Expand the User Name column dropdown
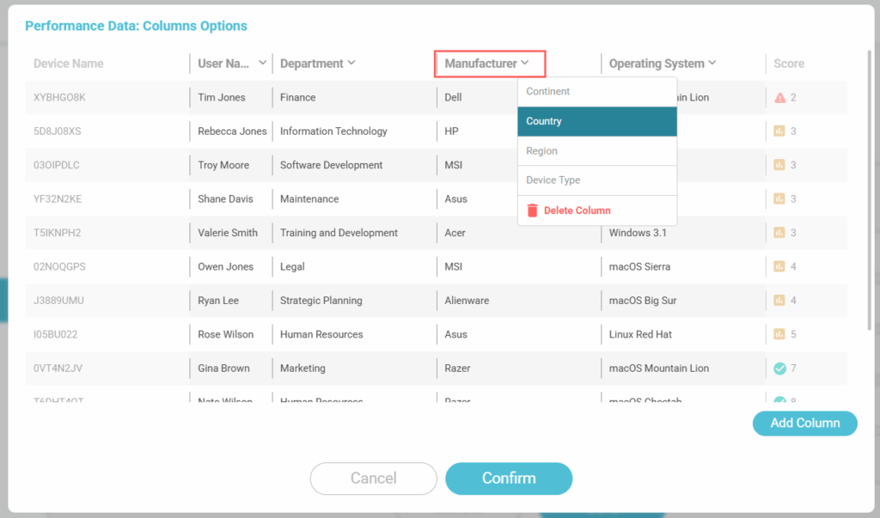The height and width of the screenshot is (518, 880). click(x=262, y=63)
